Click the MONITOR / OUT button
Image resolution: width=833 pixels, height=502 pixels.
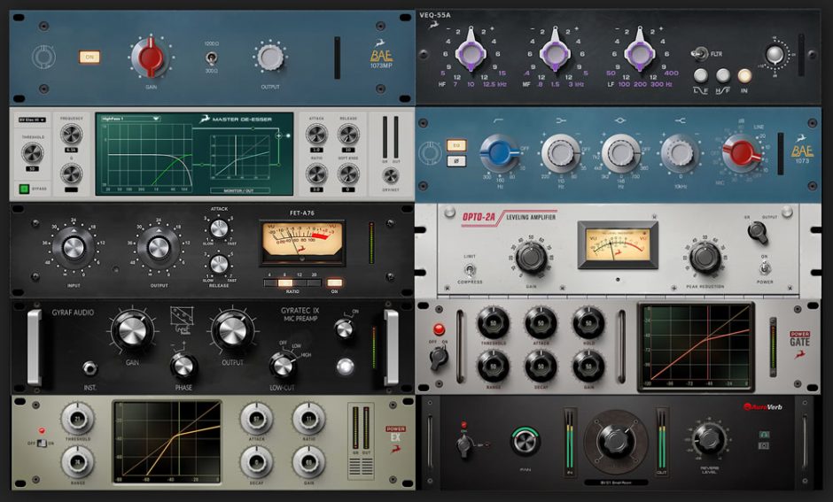(239, 190)
